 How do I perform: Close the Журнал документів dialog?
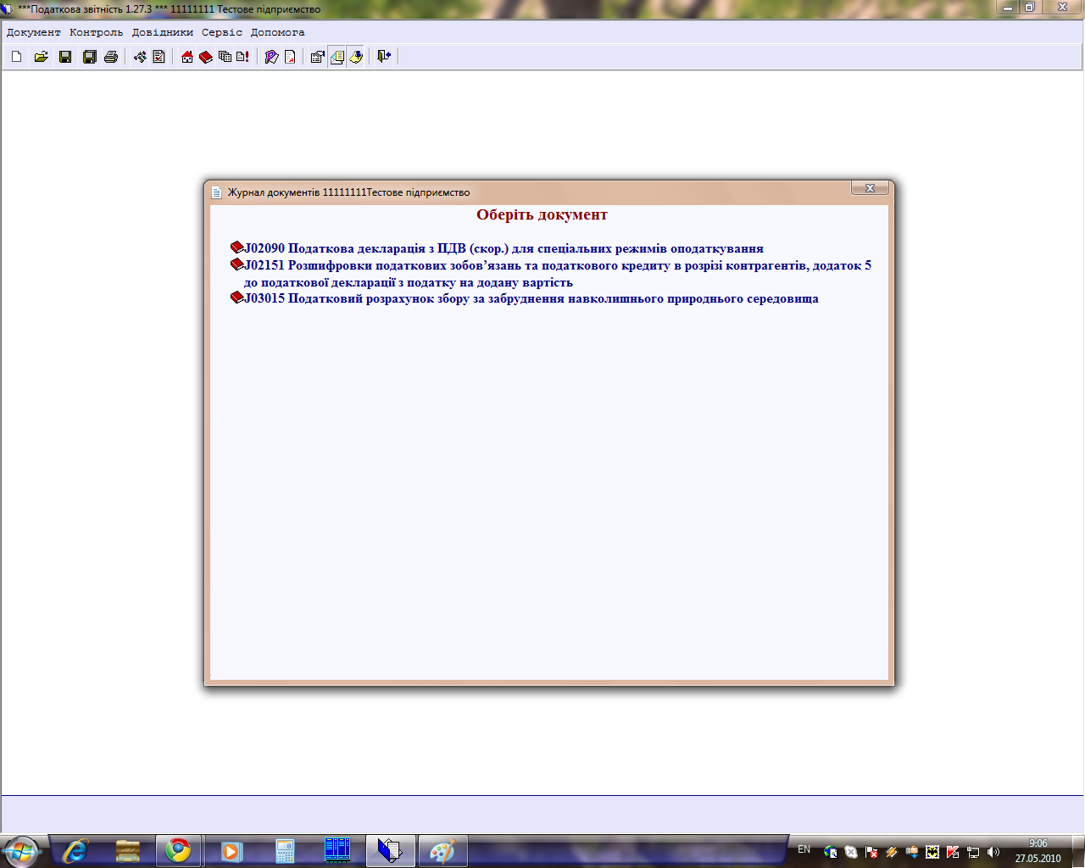click(870, 188)
